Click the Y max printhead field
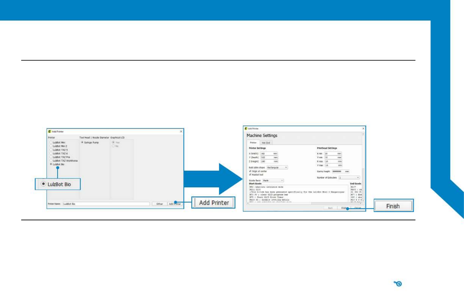This screenshot has height=300, width=464. click(333, 165)
